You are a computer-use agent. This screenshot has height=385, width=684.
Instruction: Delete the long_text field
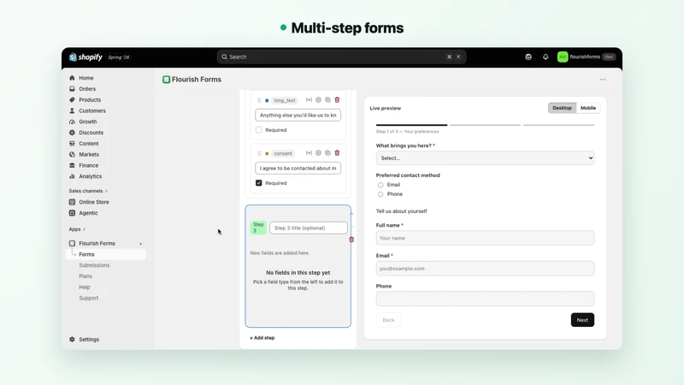(x=337, y=100)
